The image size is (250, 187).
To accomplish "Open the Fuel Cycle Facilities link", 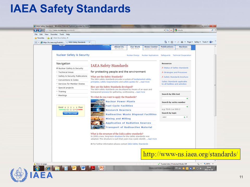I will click(119, 106).
